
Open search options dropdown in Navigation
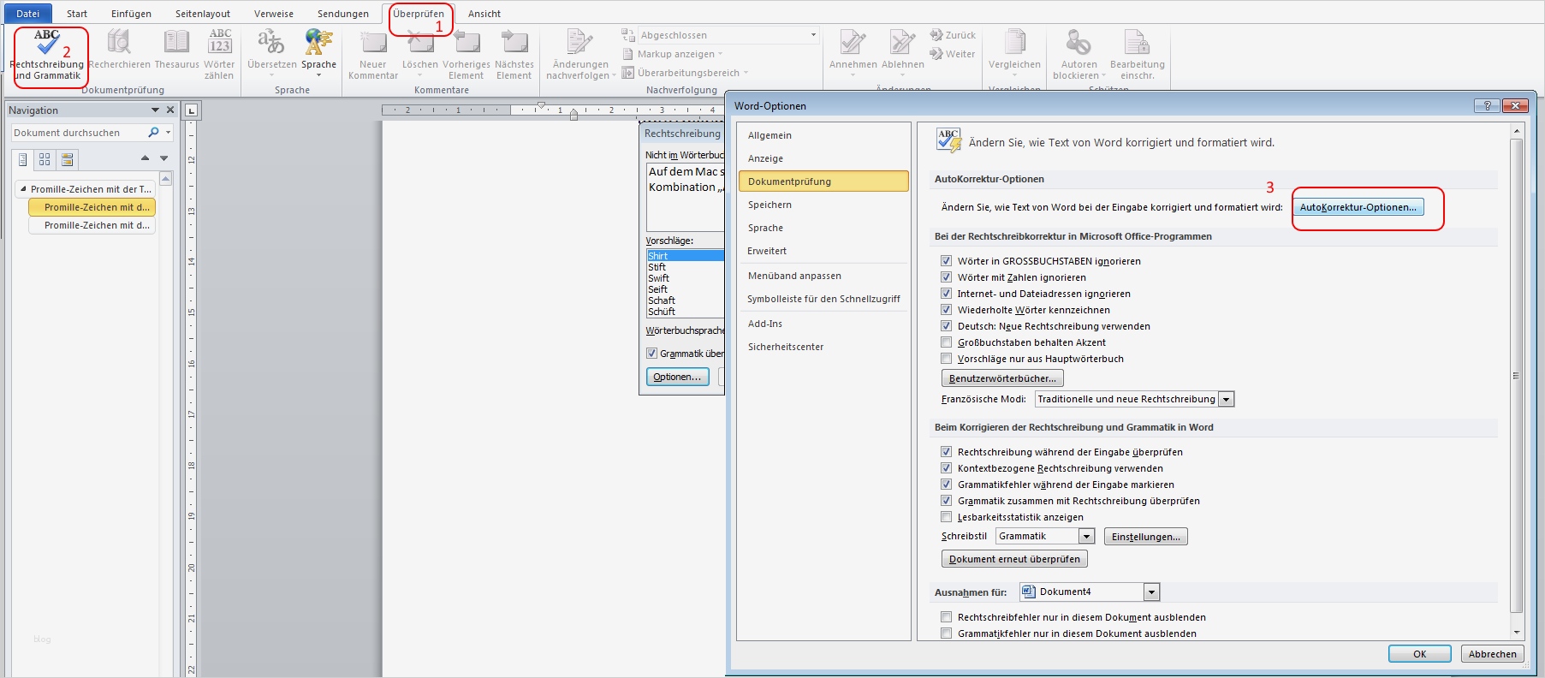tap(168, 133)
